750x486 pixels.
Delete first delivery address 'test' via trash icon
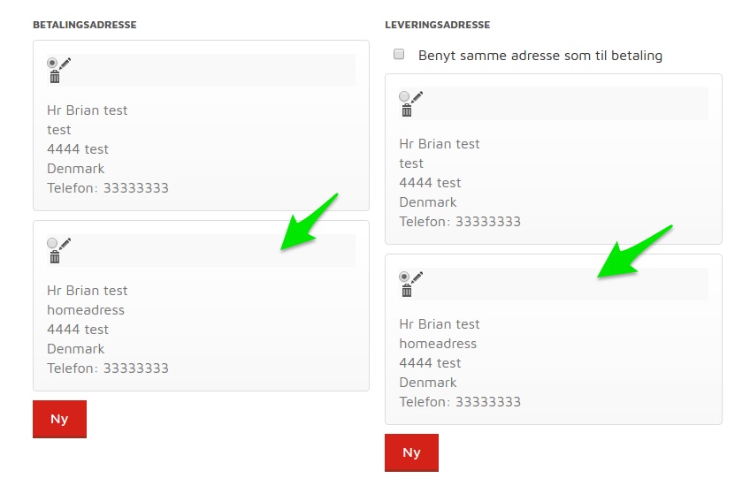(x=407, y=110)
